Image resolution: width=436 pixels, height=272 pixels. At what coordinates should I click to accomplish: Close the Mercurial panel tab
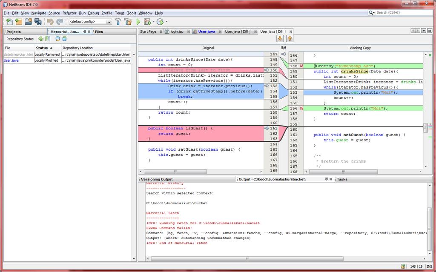click(x=89, y=31)
